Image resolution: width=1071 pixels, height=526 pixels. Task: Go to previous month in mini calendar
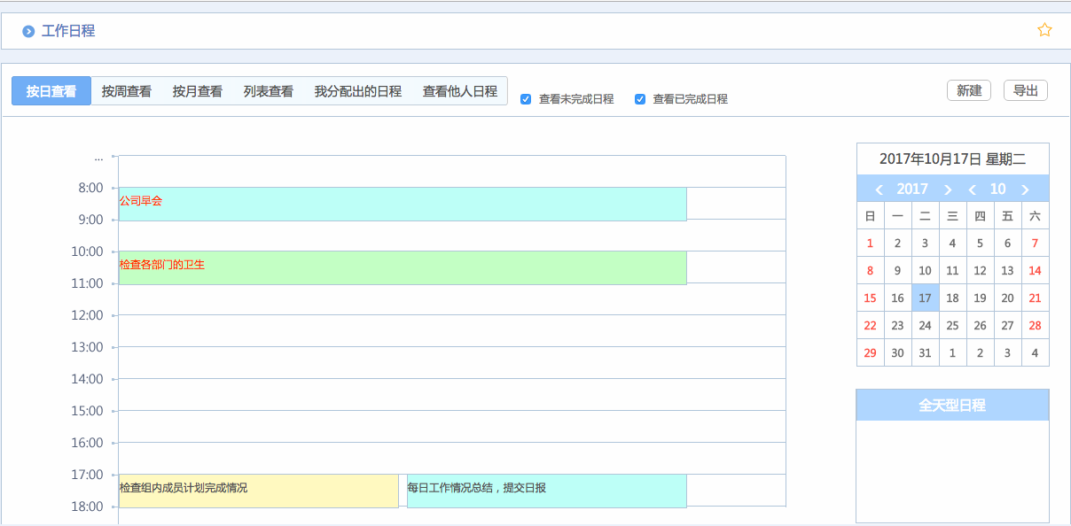point(972,188)
